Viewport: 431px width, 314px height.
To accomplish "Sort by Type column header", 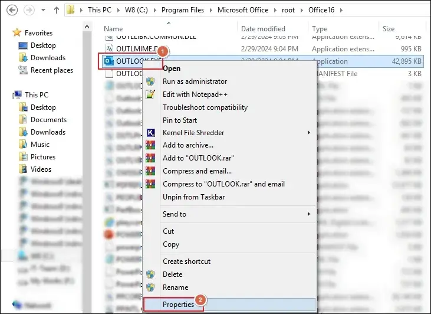I will click(320, 28).
